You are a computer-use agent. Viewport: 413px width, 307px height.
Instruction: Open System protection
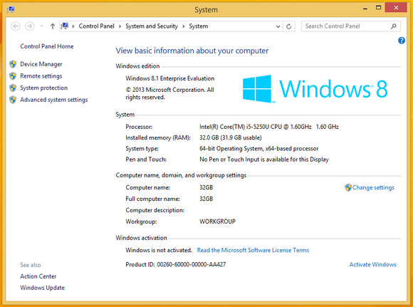point(43,88)
